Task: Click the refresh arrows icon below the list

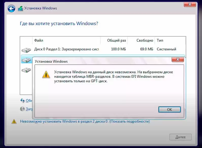Action: (x=23, y=101)
